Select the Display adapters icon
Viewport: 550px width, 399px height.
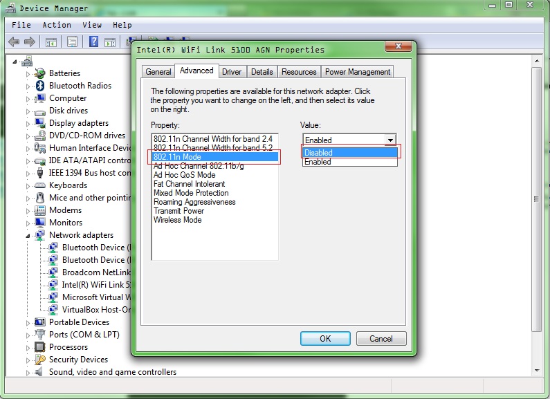(x=40, y=123)
